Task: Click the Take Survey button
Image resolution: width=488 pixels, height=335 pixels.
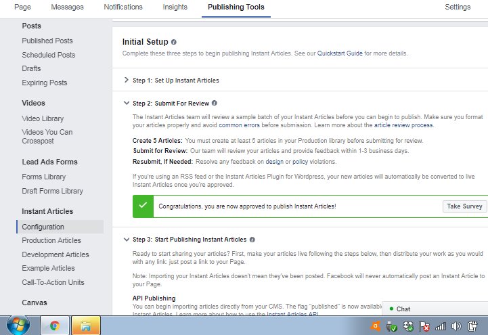Action: [x=465, y=206]
